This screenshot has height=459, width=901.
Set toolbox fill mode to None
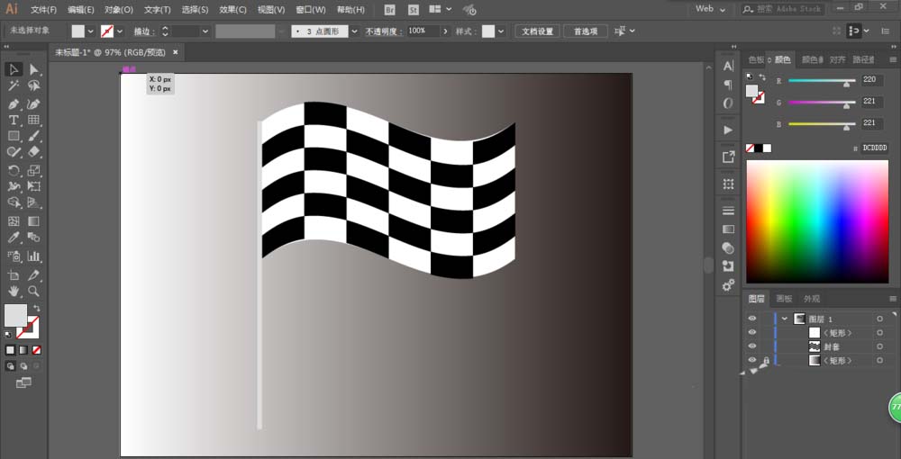(36, 350)
